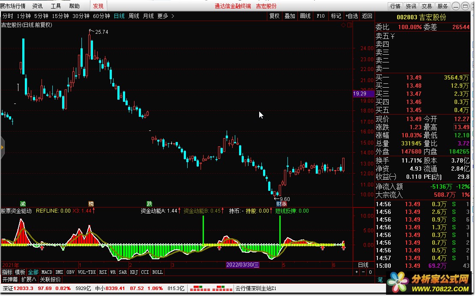Switch indicator to KDJ
476x296 pixels.
(x=134, y=272)
